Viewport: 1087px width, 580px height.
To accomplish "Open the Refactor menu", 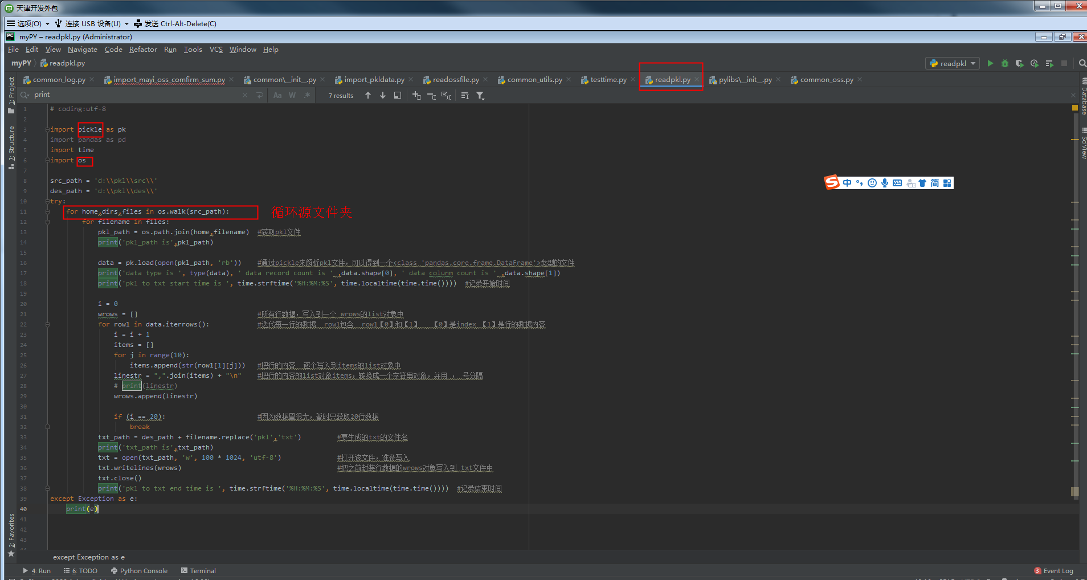I will coord(143,50).
